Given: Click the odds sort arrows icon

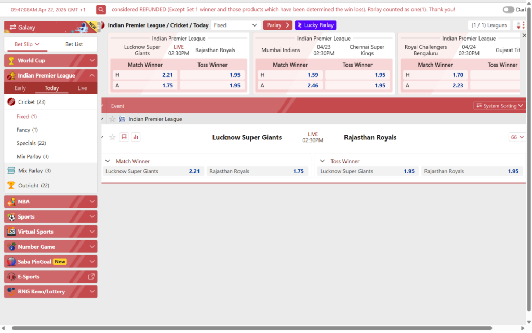Looking at the screenshot, I should coord(519,25).
